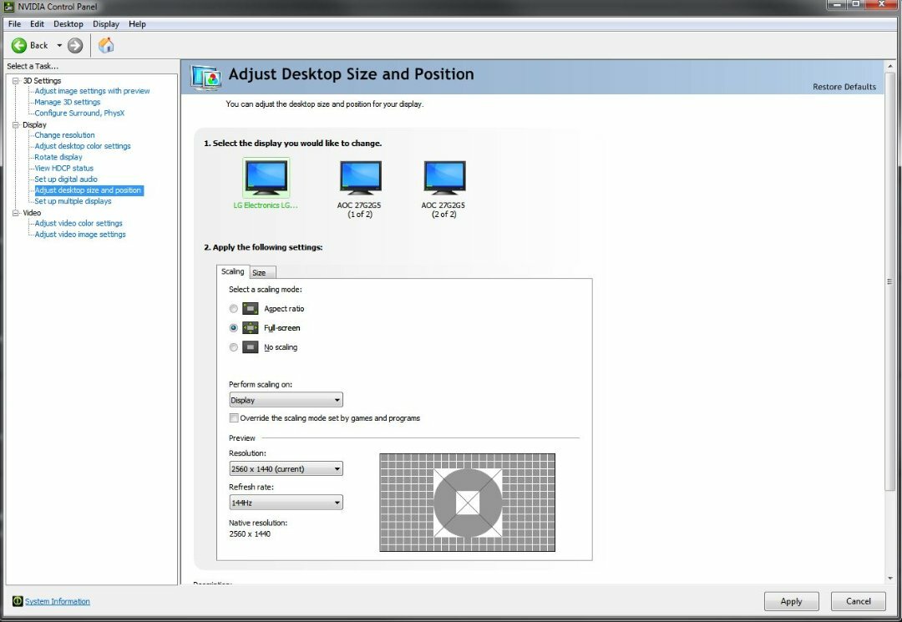Image resolution: width=902 pixels, height=622 pixels.
Task: Click the Restore Defaults link
Action: click(846, 85)
